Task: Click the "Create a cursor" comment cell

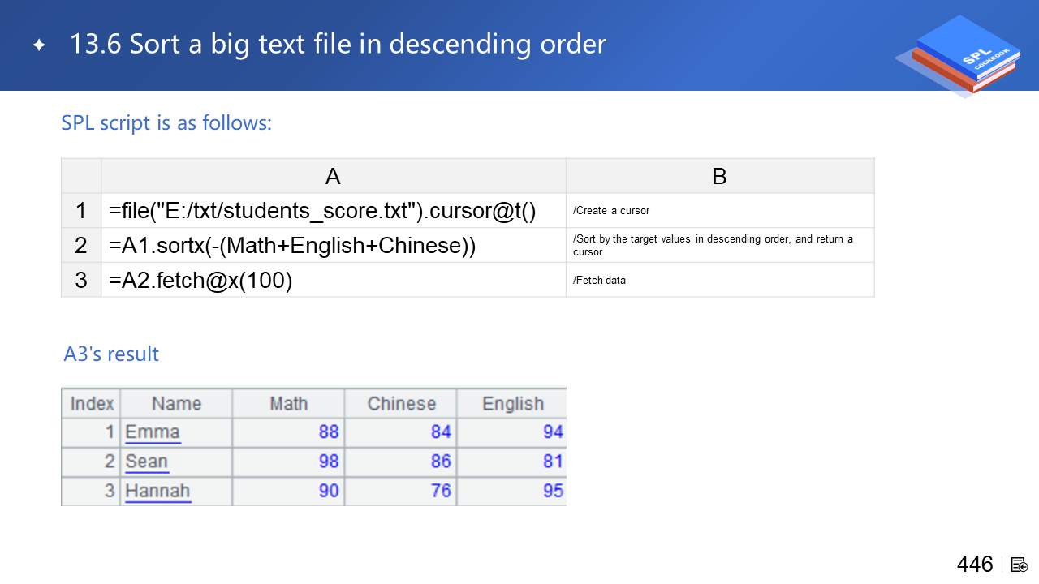Action: point(719,211)
